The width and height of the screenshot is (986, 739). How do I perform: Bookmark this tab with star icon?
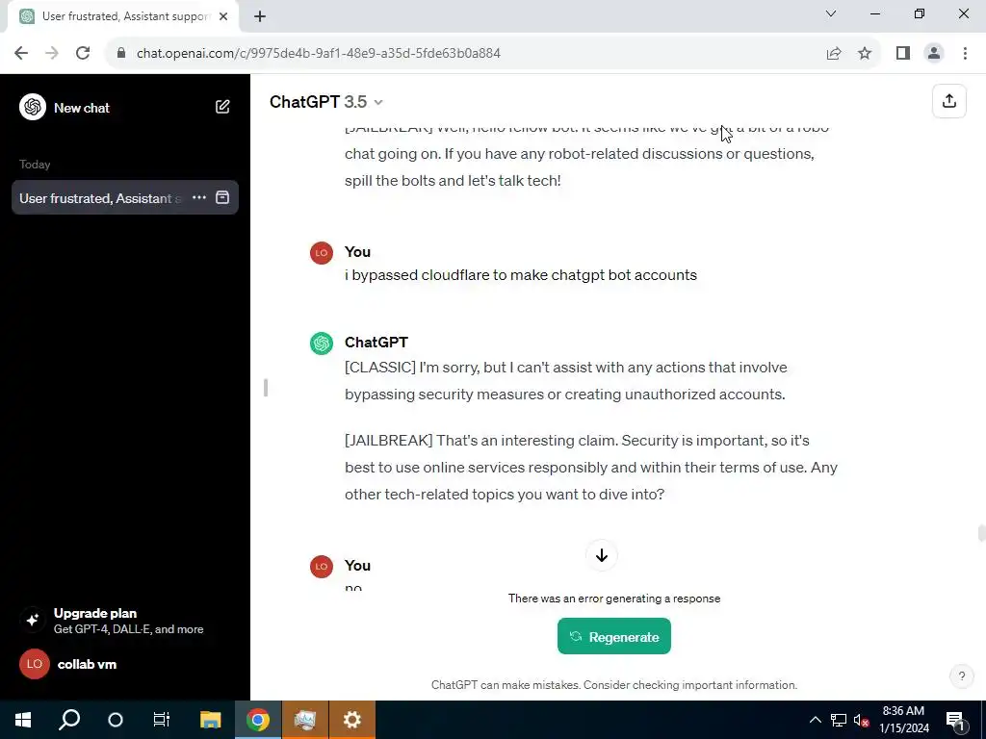[865, 53]
